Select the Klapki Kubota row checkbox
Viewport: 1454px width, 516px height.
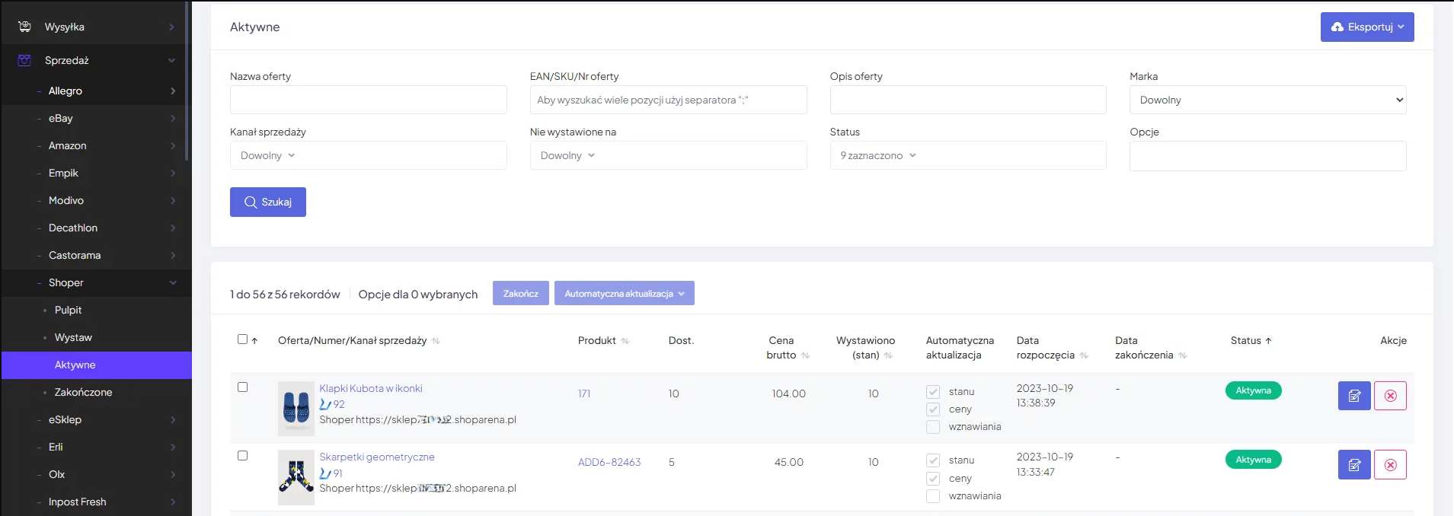(242, 387)
